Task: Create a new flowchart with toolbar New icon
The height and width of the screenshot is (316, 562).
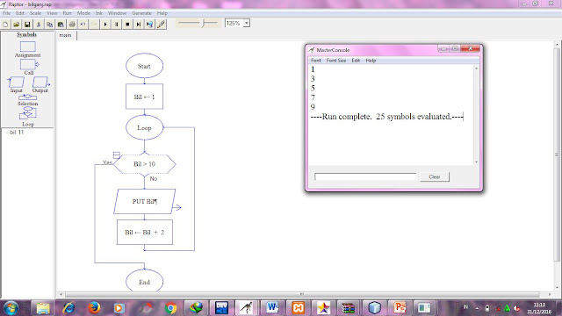Action: click(x=5, y=25)
